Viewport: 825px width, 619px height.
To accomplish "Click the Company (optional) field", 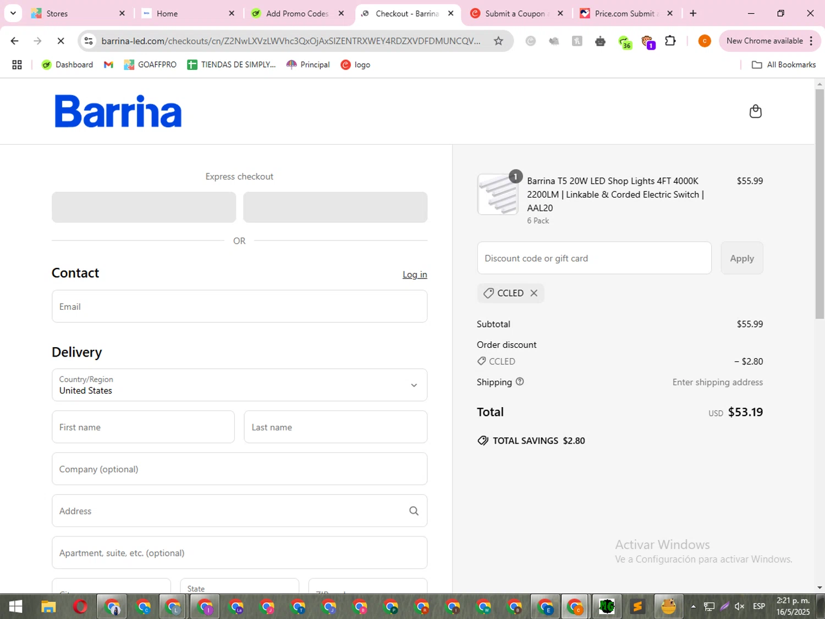I will [239, 469].
